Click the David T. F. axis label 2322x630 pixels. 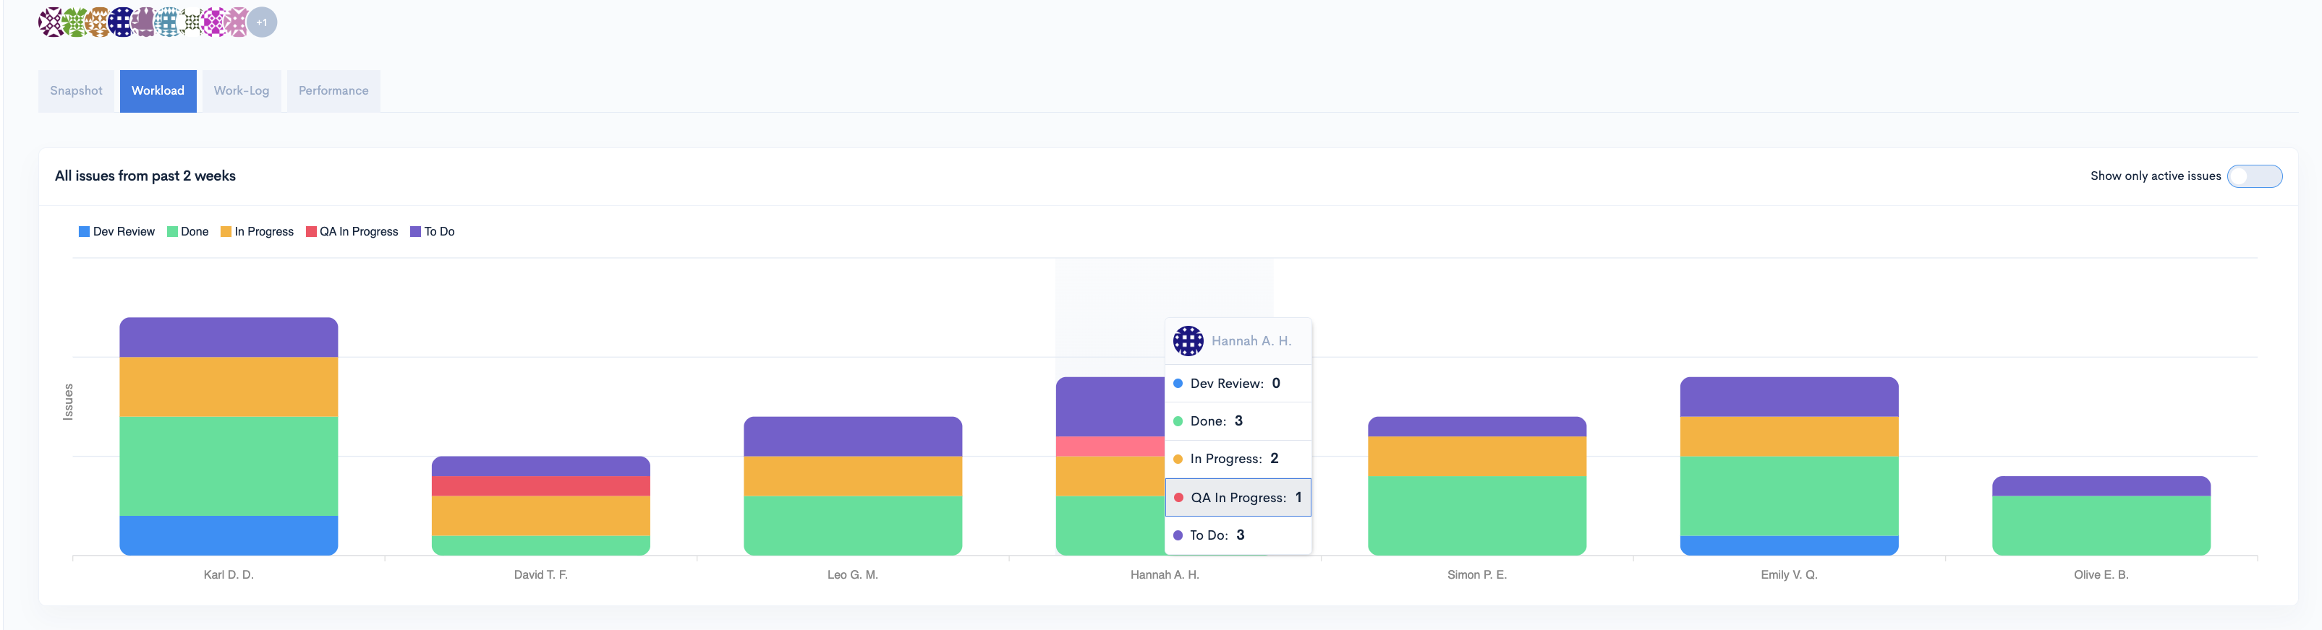[x=541, y=574]
